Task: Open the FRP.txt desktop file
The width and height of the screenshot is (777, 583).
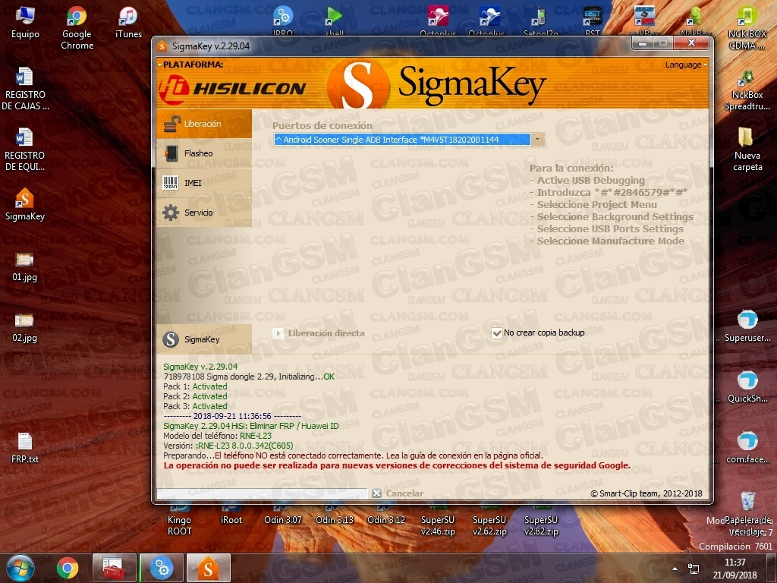Action: coord(25,448)
